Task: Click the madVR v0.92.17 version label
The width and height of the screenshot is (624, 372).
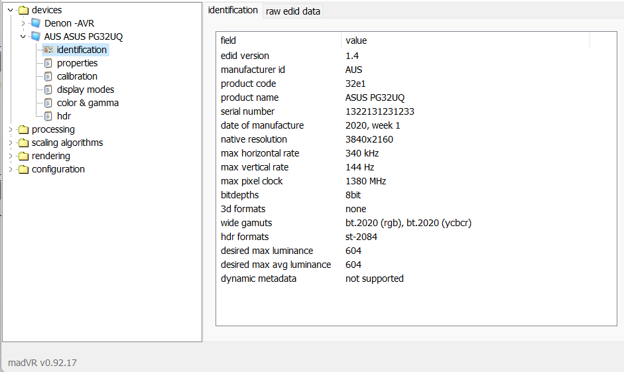Action: tap(42, 363)
